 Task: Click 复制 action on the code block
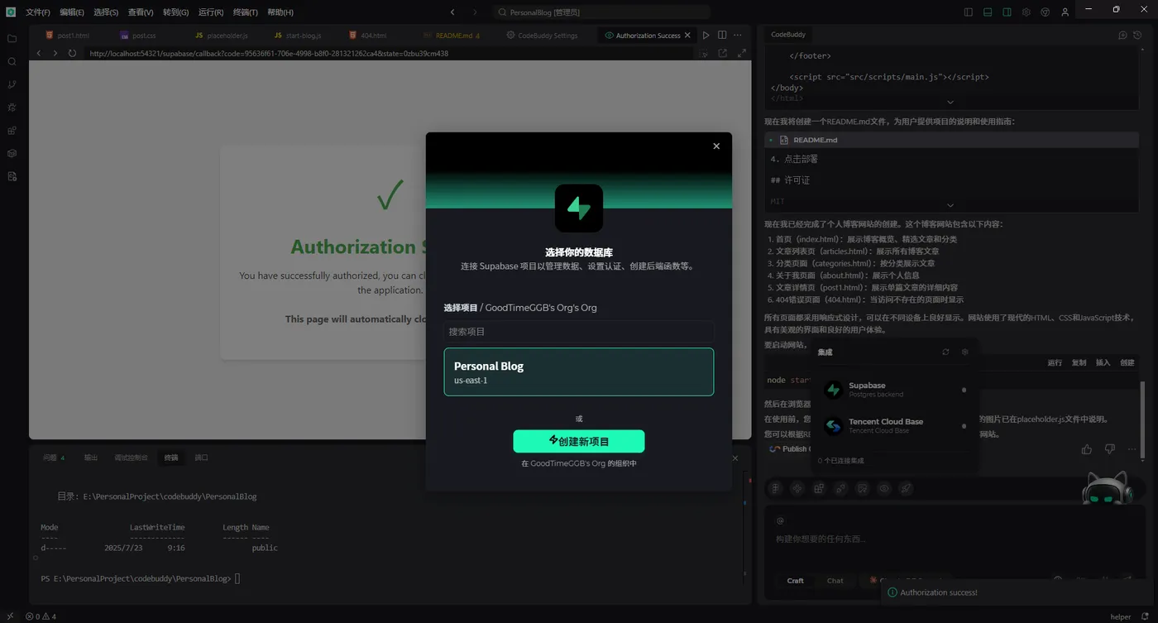click(x=1079, y=362)
